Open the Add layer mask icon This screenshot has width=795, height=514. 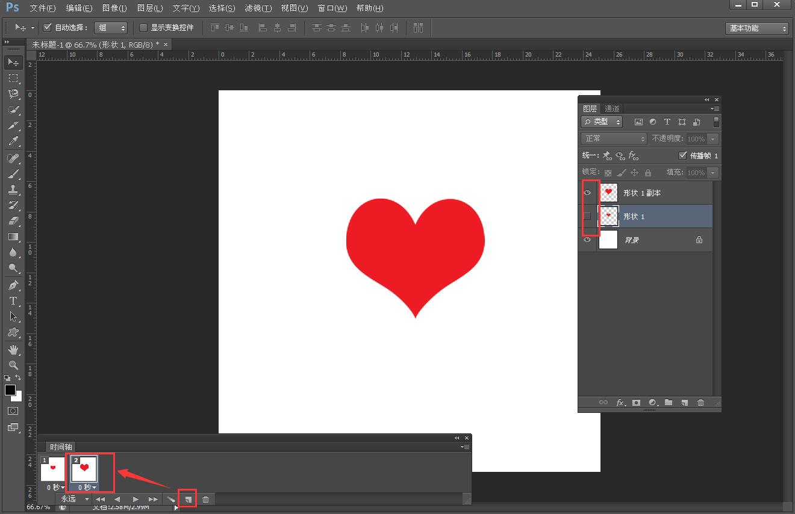(636, 403)
